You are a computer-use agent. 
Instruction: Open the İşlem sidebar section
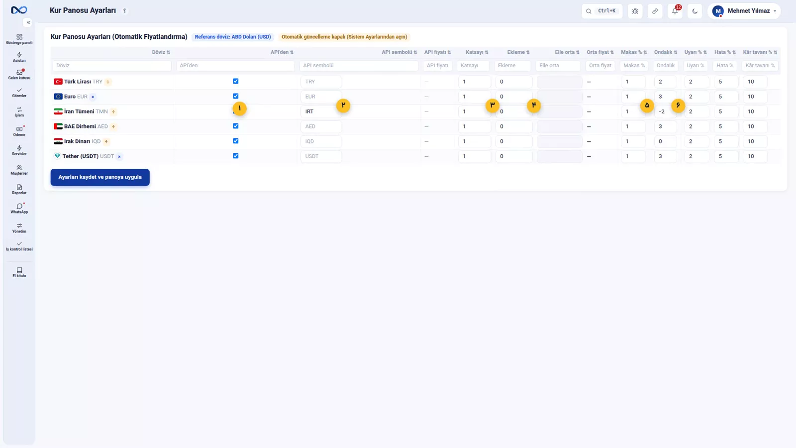click(19, 112)
